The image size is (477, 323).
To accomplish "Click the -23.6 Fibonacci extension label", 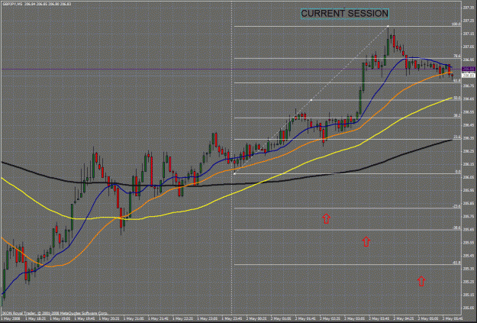I will 456,206.
